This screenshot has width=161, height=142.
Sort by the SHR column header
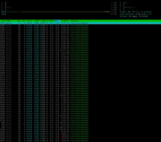(x=44, y=21)
